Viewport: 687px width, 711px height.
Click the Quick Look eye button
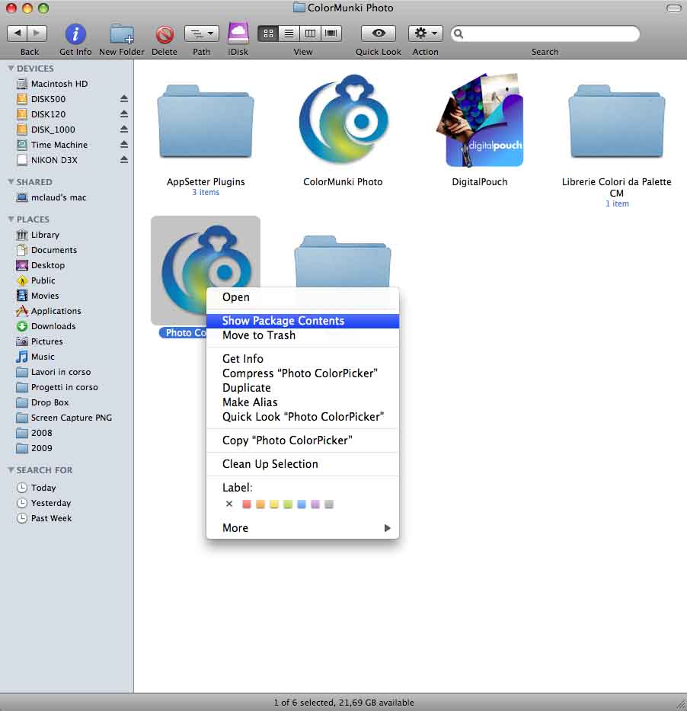[x=379, y=33]
